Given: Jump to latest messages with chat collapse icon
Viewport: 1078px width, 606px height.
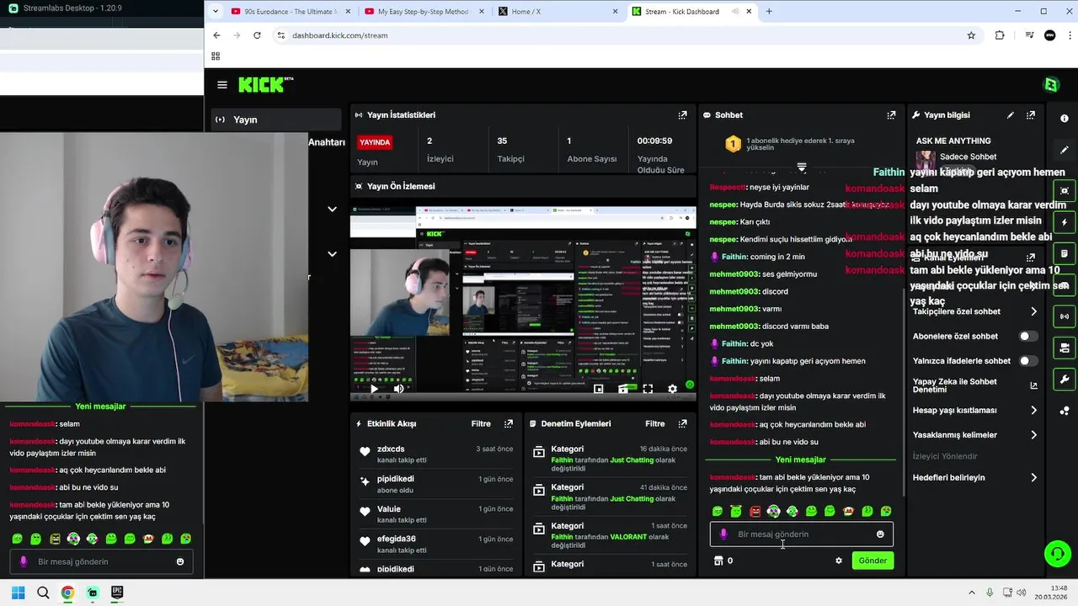Looking at the screenshot, I should (802, 167).
